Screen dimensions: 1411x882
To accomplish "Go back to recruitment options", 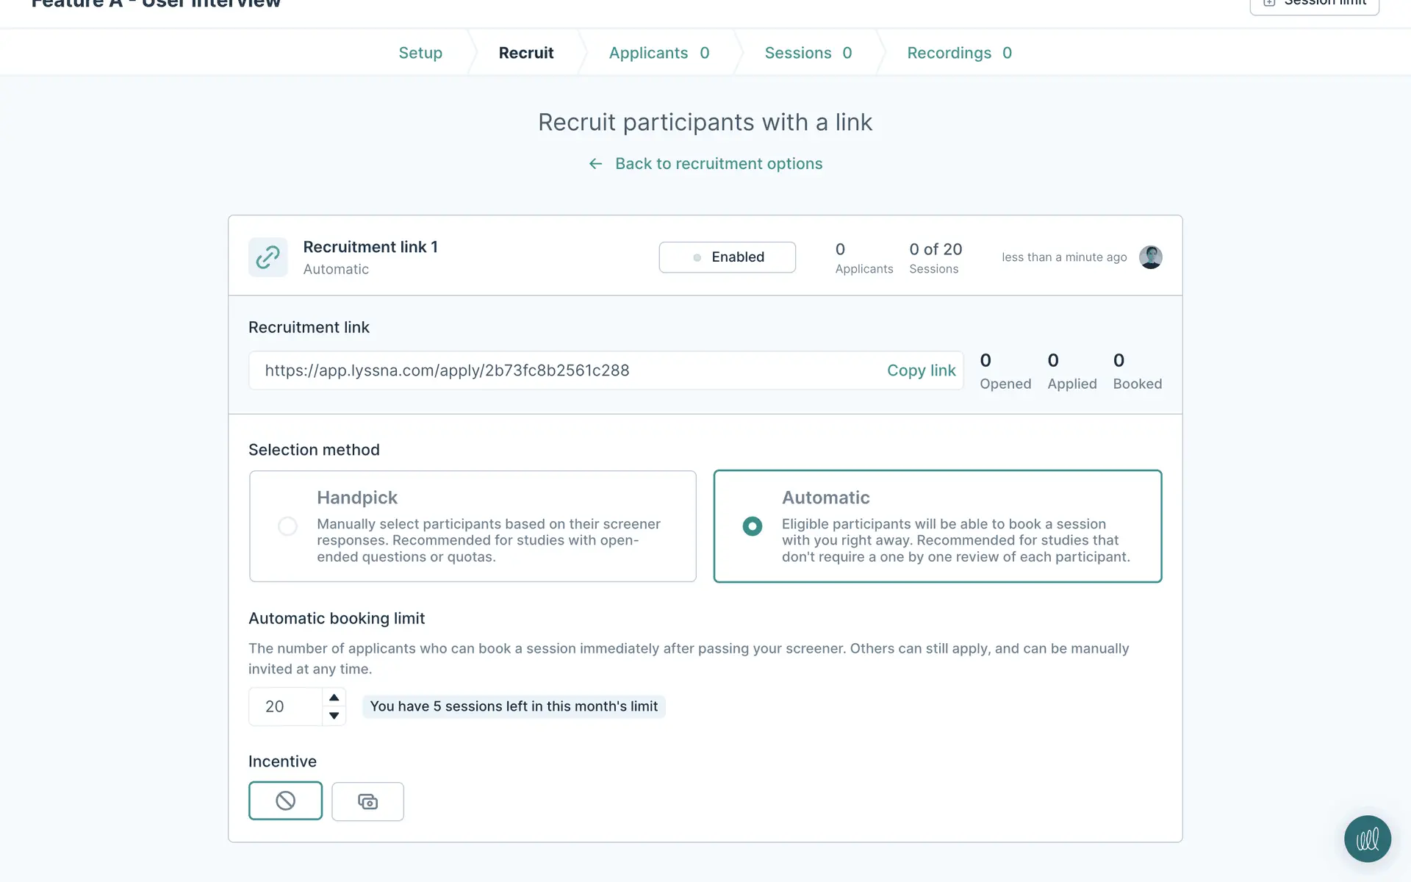I will click(718, 164).
